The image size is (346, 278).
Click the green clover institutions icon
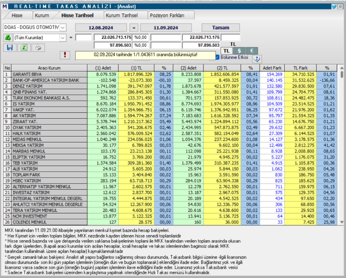7,38
